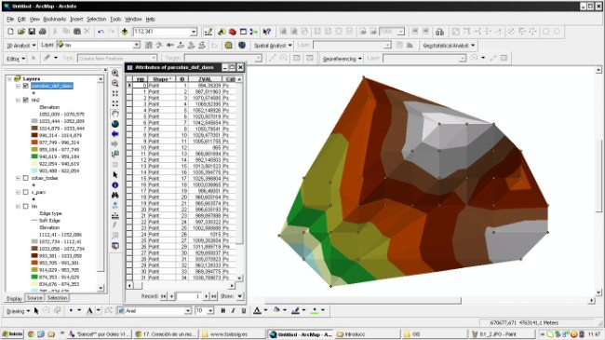This screenshot has width=605, height=340.
Task: Switch to the Source tab
Action: (34, 298)
